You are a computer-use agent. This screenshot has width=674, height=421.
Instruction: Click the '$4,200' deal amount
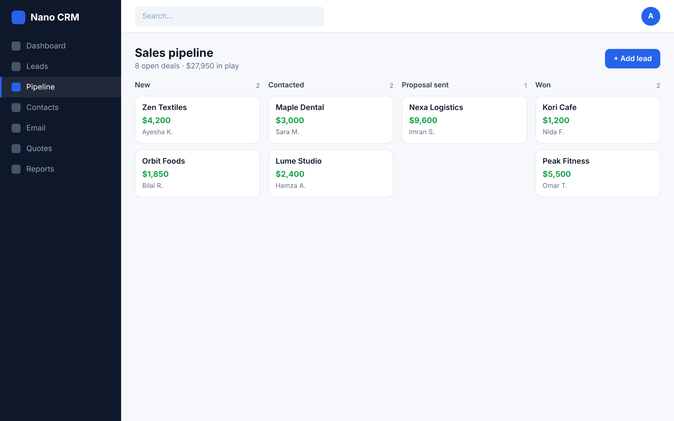156,120
